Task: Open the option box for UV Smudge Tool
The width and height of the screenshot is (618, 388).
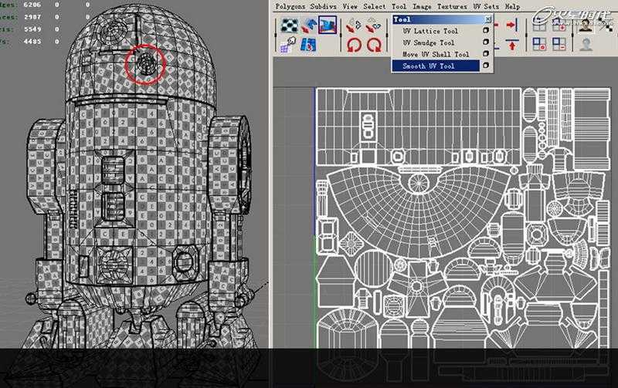Action: pos(486,42)
